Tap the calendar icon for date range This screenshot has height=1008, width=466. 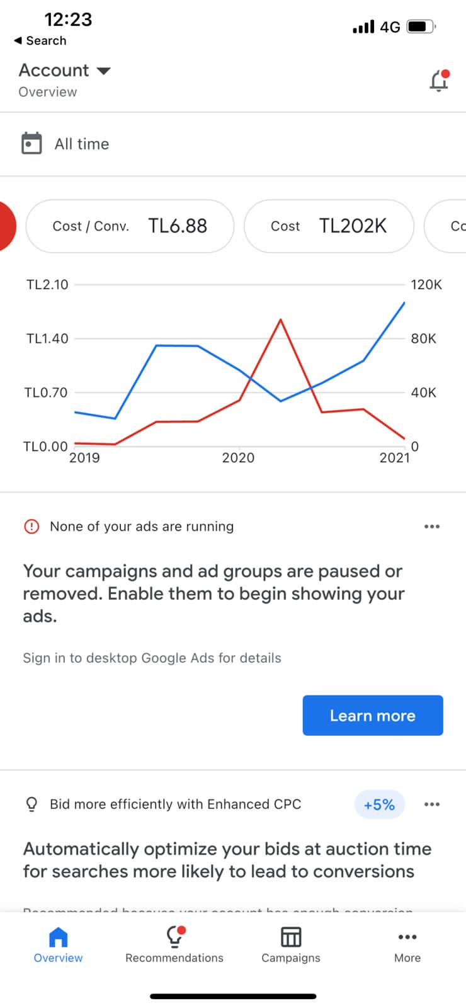point(31,143)
